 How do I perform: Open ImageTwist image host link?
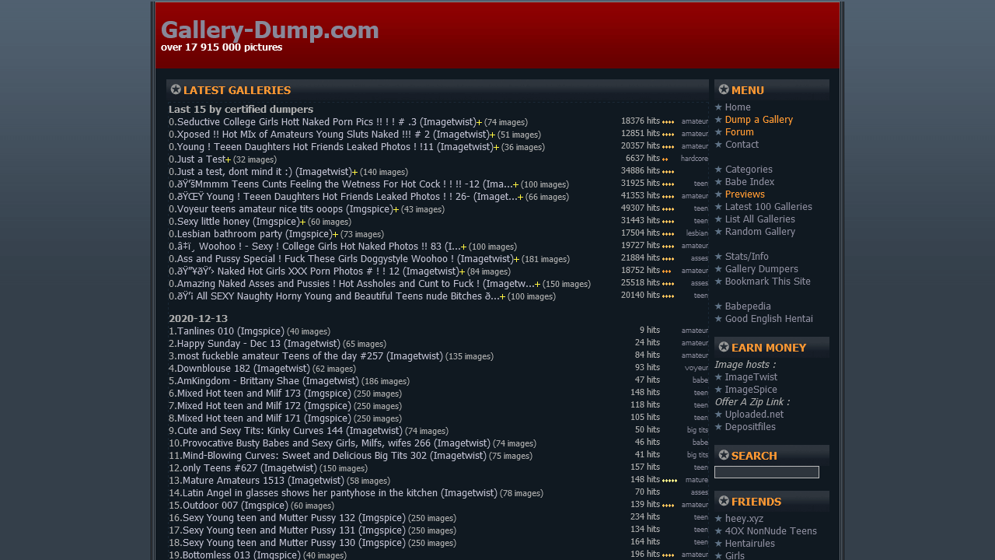point(750,377)
